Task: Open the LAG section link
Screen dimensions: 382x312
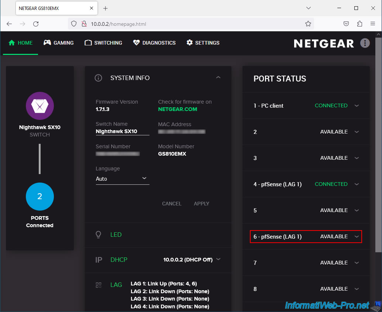Action: (116, 285)
